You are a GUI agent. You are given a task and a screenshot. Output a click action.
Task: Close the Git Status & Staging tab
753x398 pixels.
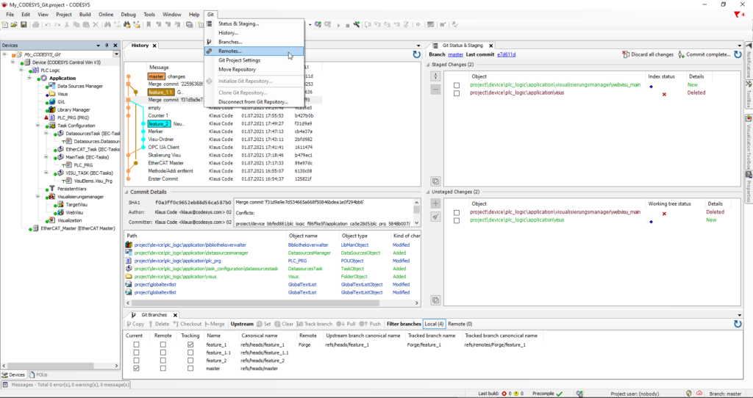point(491,46)
